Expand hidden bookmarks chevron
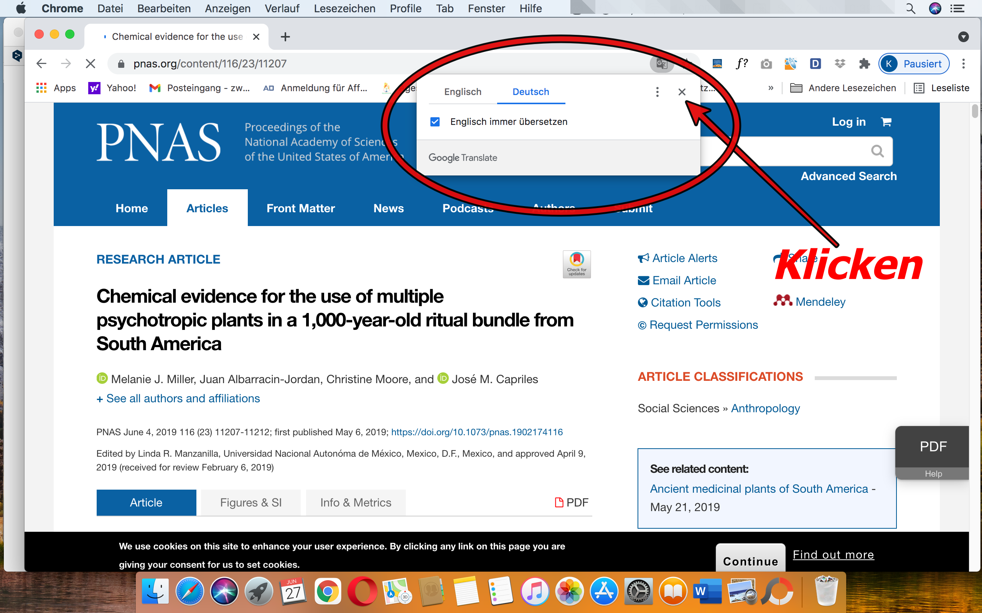The image size is (982, 613). pos(771,88)
